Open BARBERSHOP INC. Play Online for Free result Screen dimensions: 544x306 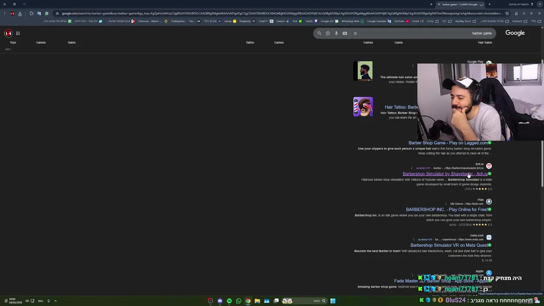[447, 210]
